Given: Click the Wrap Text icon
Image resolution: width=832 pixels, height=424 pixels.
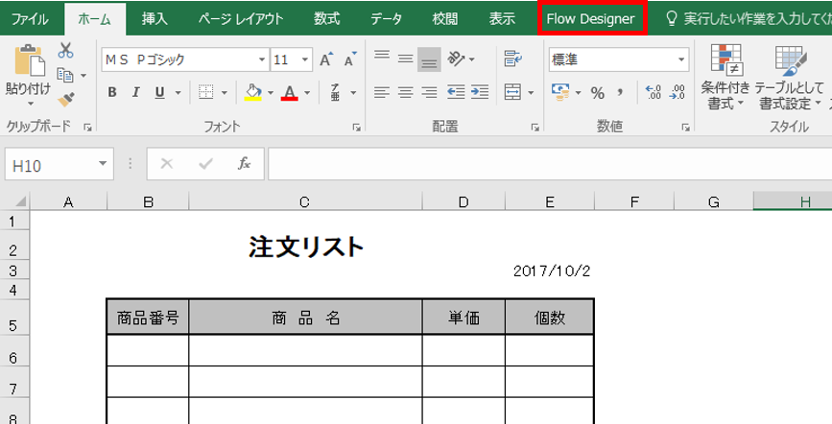Looking at the screenshot, I should 512,59.
